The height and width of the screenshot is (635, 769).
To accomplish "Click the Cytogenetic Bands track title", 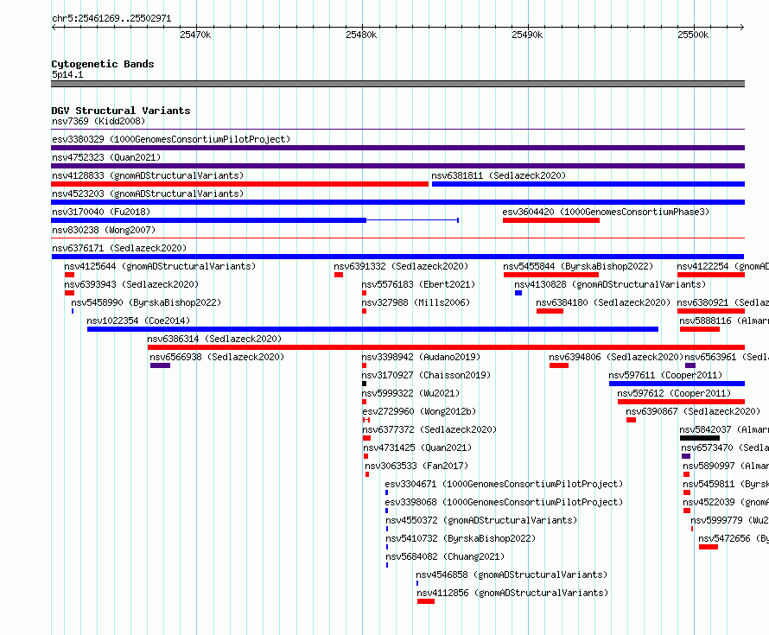I will [103, 64].
